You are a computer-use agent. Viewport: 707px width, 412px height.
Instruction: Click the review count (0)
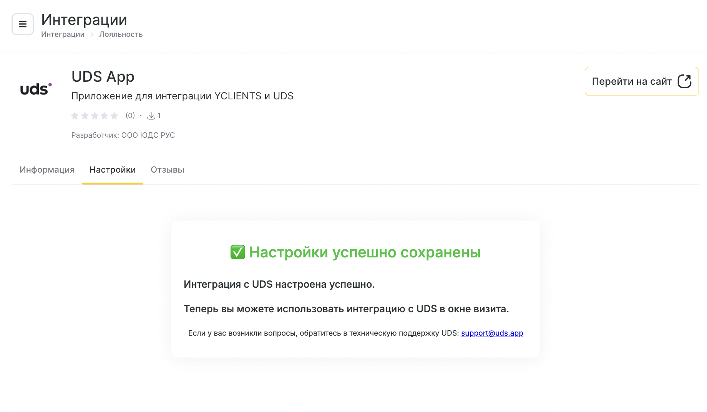(130, 115)
